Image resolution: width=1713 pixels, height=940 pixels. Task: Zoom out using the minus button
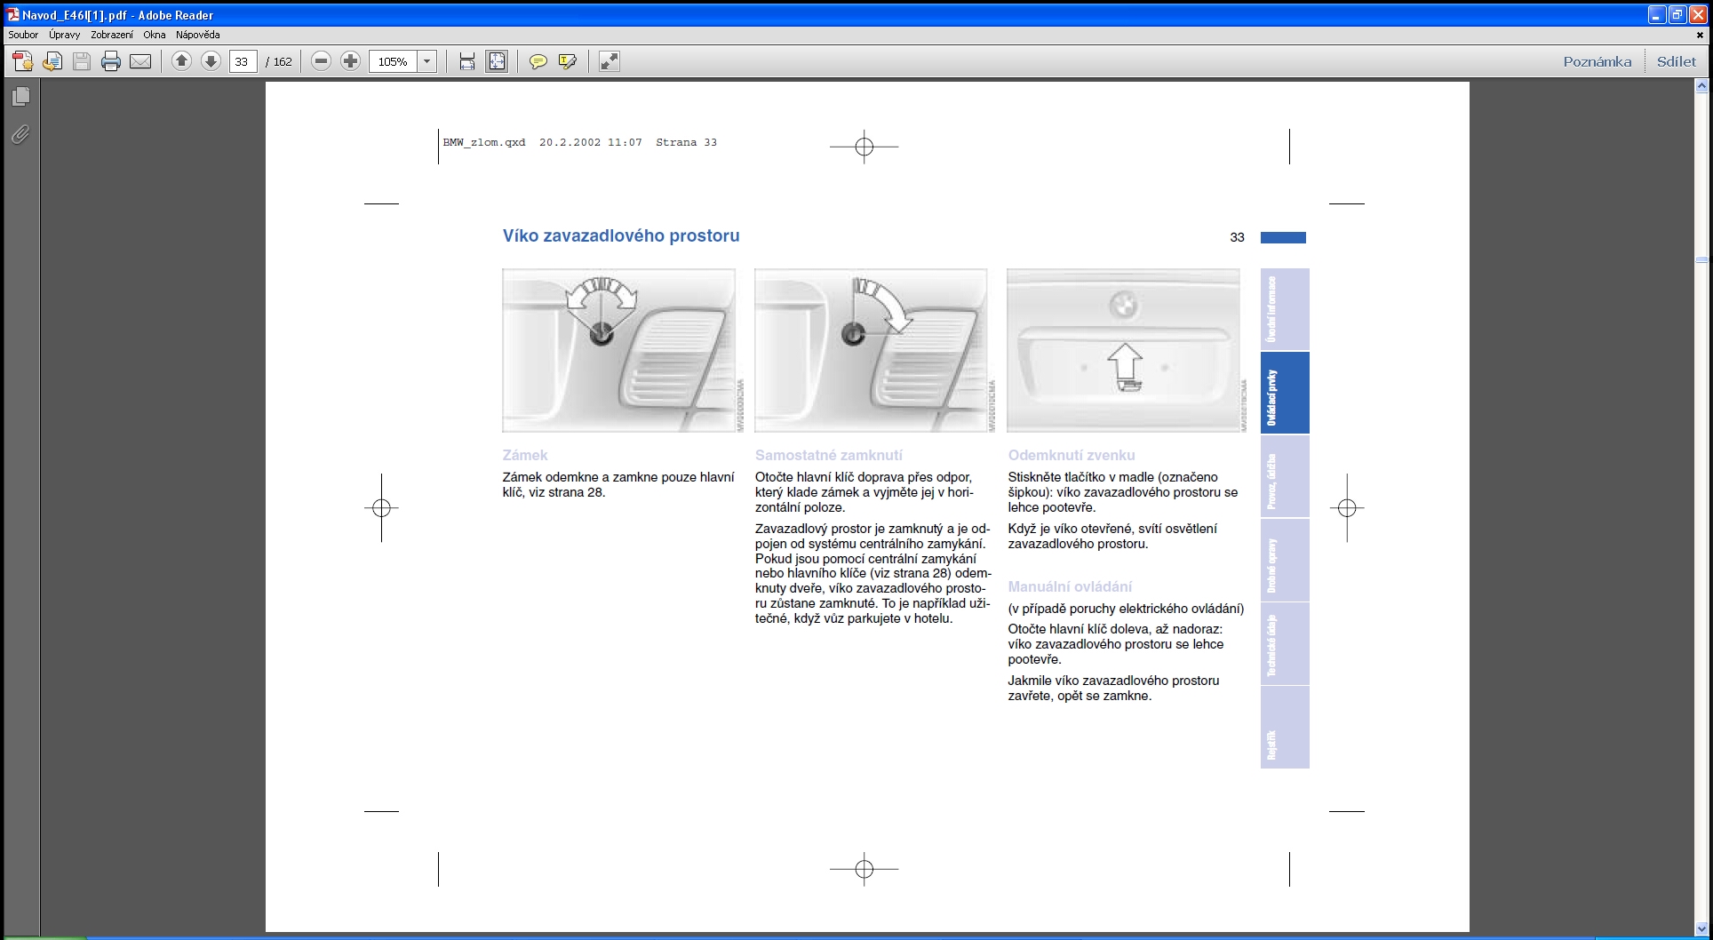click(x=322, y=61)
